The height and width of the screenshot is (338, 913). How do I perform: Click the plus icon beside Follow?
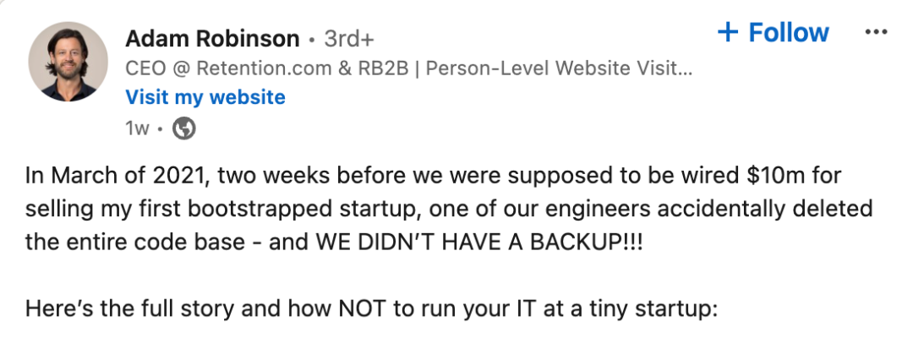728,32
